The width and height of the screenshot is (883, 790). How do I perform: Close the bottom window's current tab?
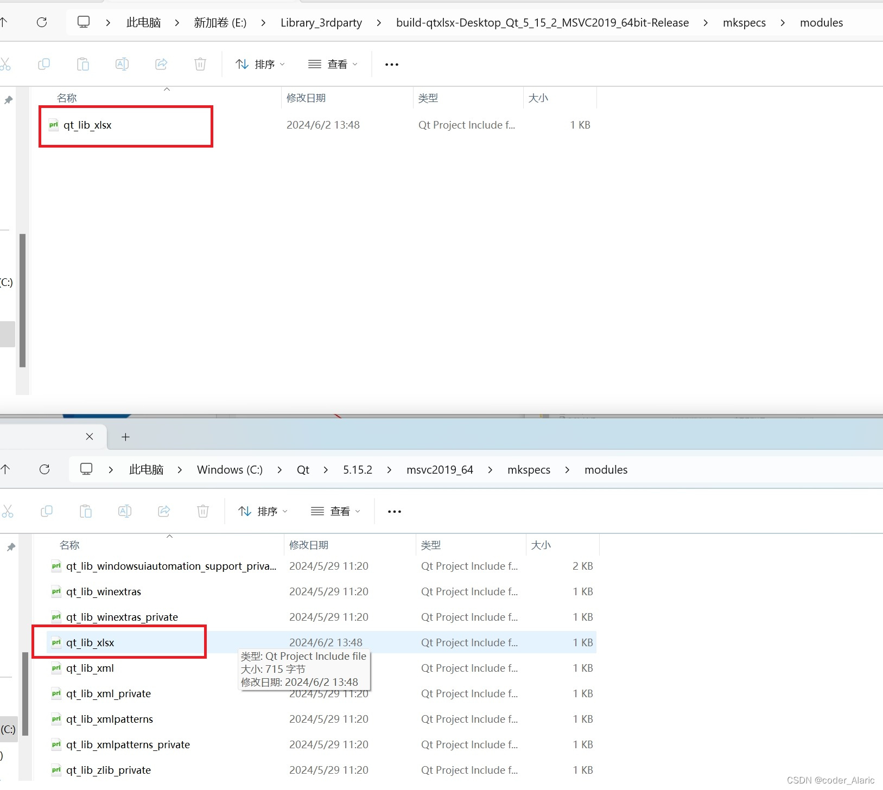click(x=90, y=436)
